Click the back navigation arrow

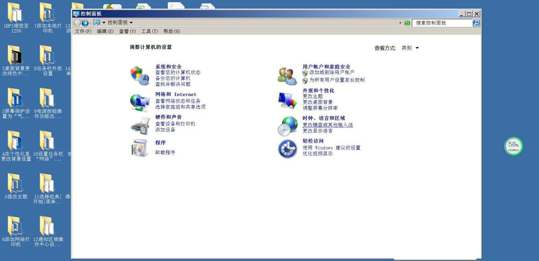coord(78,22)
